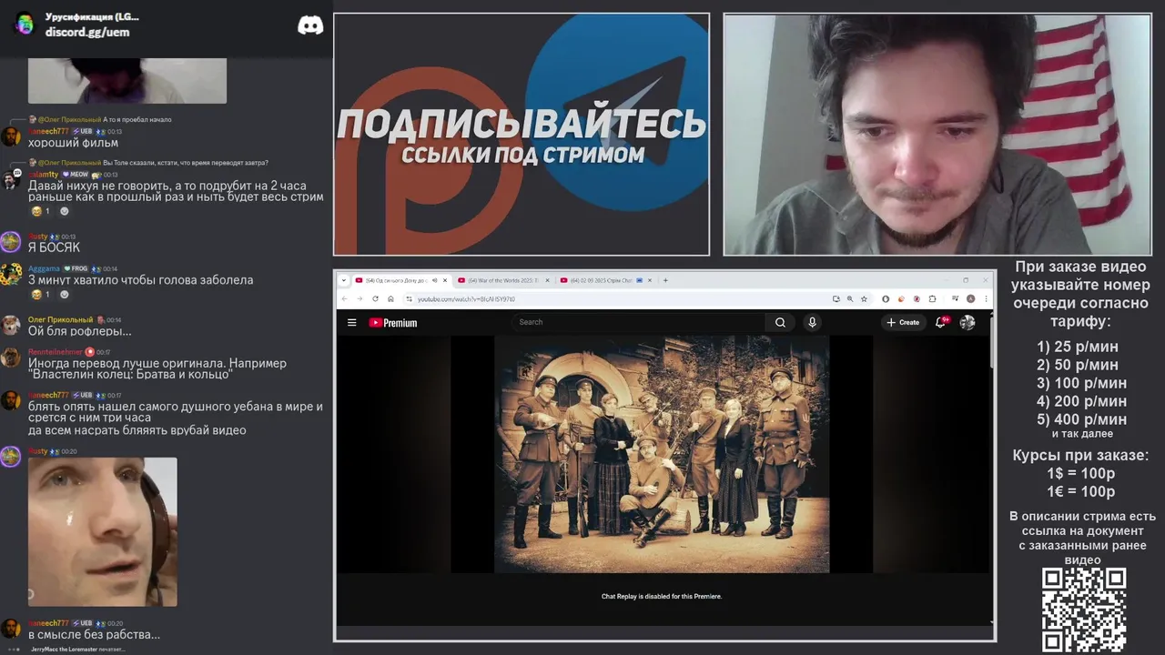Click the '1$ = 100р' exchange rate text
The width and height of the screenshot is (1165, 655).
tap(1081, 474)
